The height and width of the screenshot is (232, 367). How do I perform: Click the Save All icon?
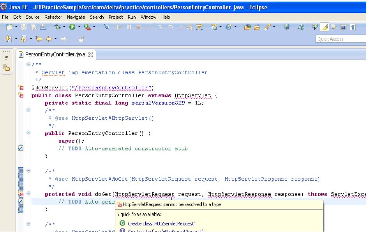pyautogui.click(x=34, y=27)
